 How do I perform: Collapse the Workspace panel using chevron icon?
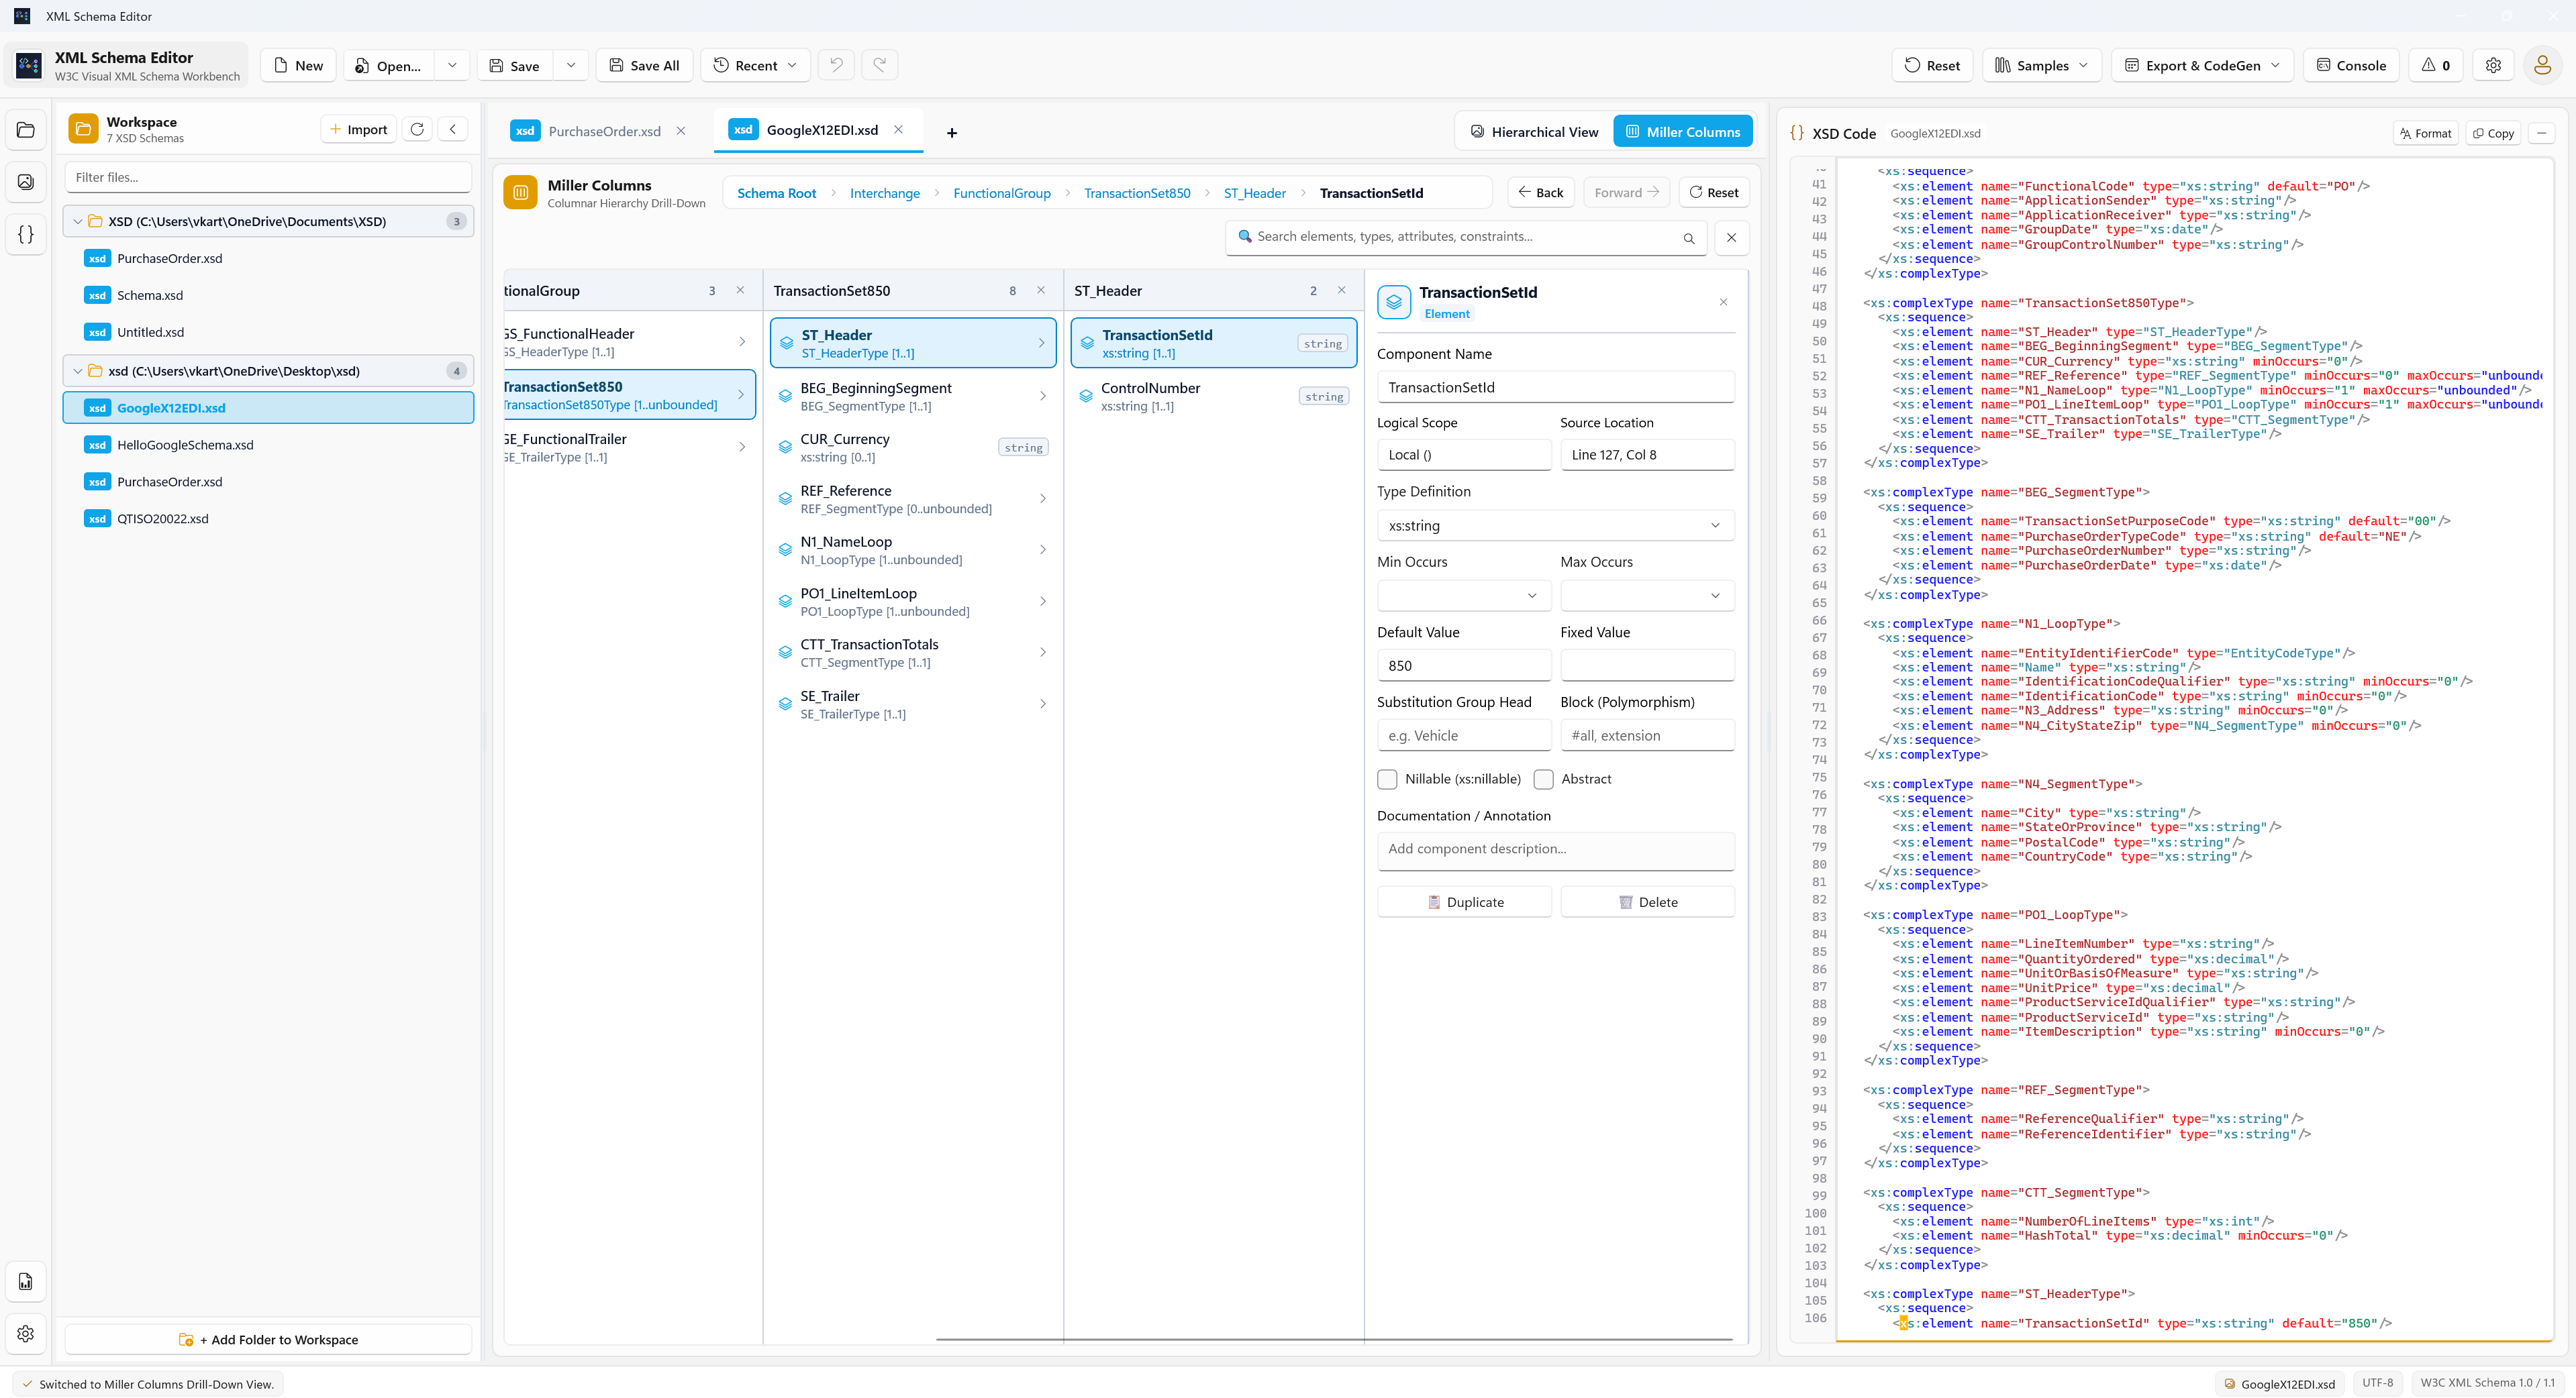(453, 129)
